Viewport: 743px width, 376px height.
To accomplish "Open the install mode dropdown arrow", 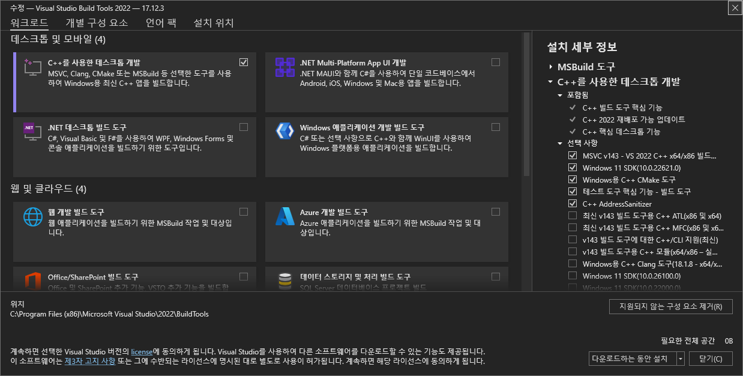I will pyautogui.click(x=680, y=359).
